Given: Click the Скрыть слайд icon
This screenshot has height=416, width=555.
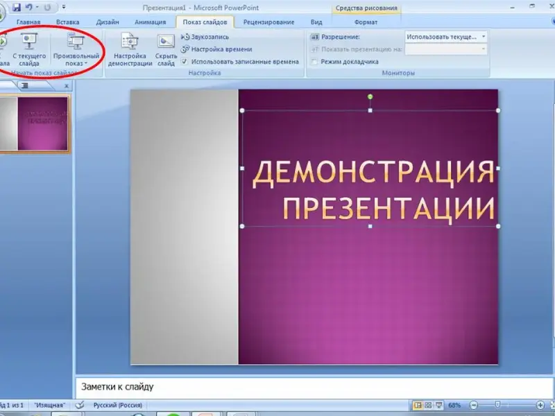Looking at the screenshot, I should click(166, 49).
